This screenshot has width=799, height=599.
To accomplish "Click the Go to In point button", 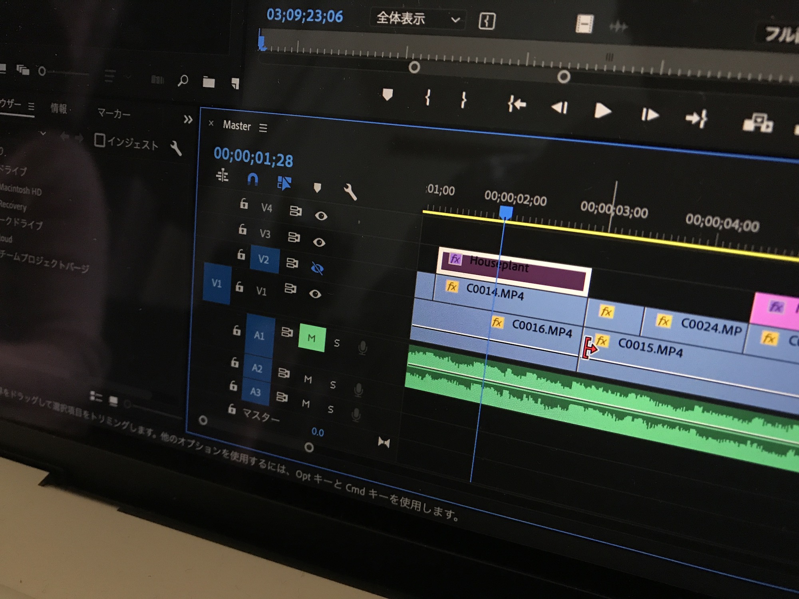I will [517, 105].
